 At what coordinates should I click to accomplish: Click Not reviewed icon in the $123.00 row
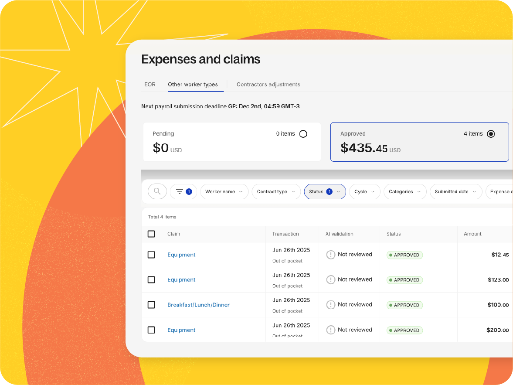coord(331,279)
